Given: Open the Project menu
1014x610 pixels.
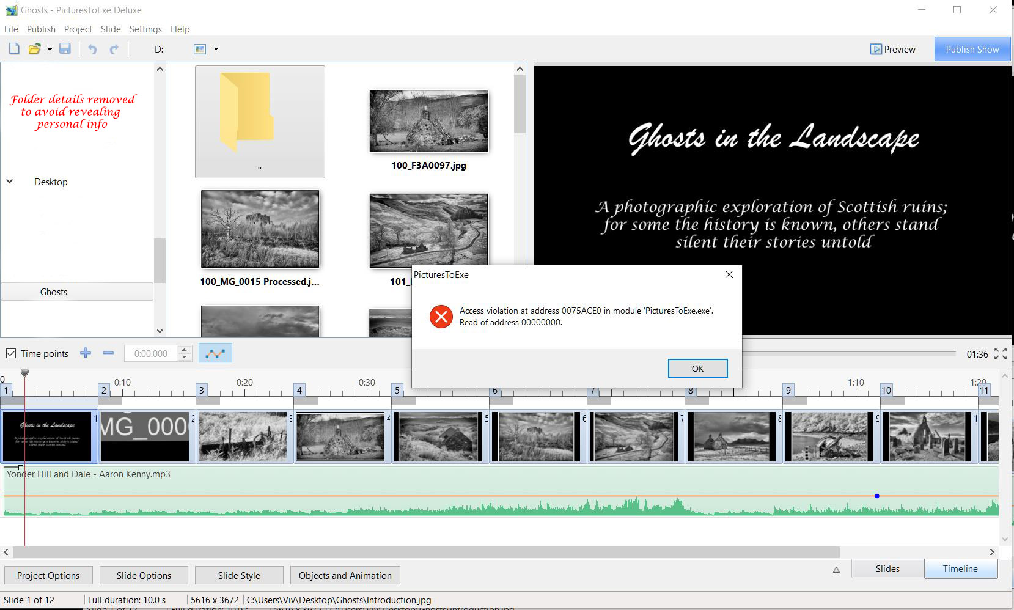Looking at the screenshot, I should (x=78, y=29).
